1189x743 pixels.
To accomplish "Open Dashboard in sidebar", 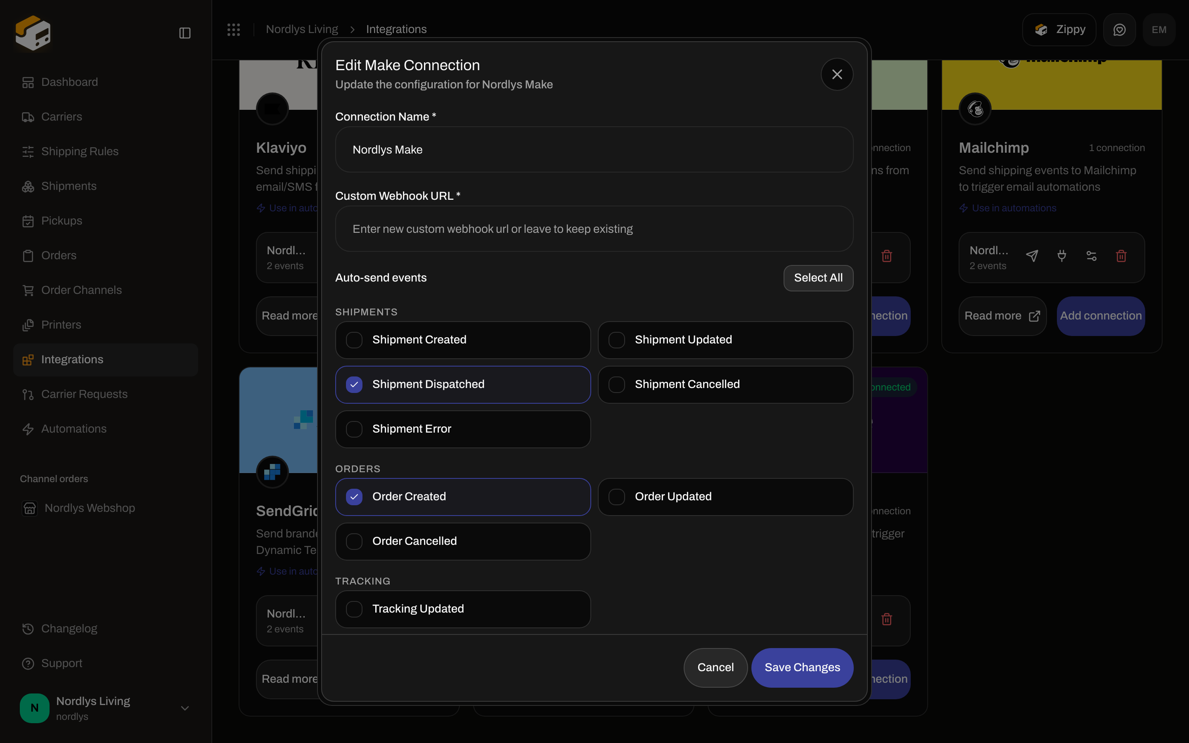I will [x=106, y=82].
